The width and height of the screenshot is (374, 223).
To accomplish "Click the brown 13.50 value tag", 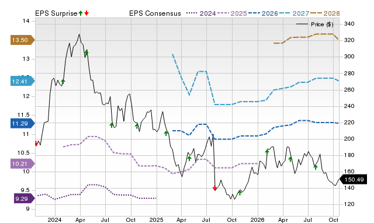I will 22,40.
